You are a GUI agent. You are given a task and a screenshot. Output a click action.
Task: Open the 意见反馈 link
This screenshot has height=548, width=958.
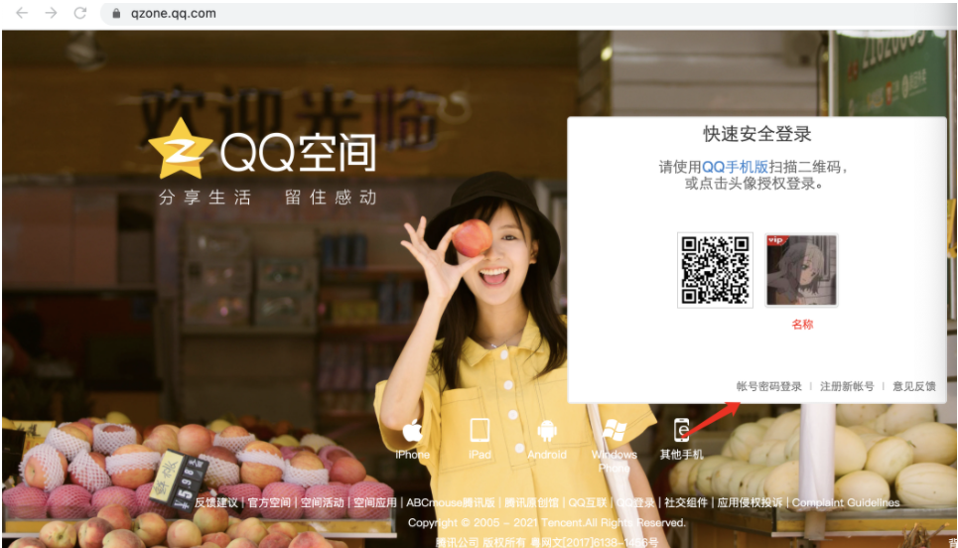tap(914, 386)
